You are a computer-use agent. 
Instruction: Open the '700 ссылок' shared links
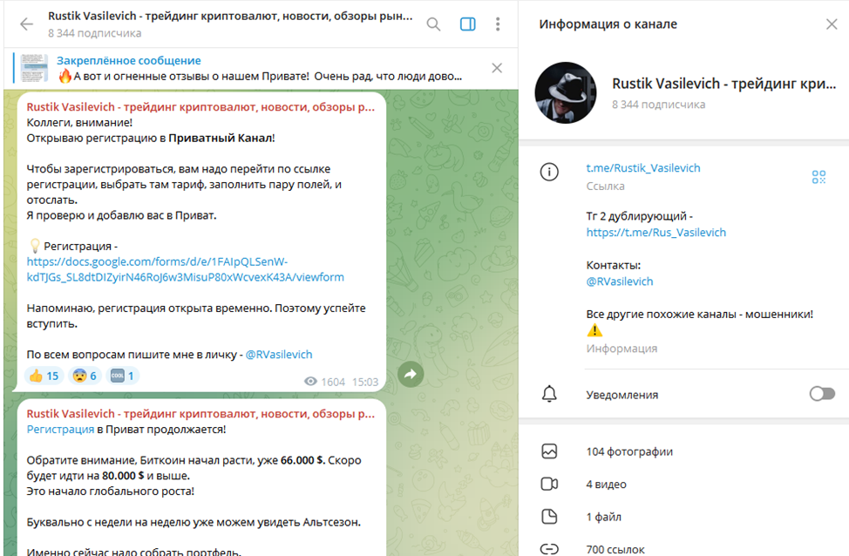pyautogui.click(x=615, y=550)
